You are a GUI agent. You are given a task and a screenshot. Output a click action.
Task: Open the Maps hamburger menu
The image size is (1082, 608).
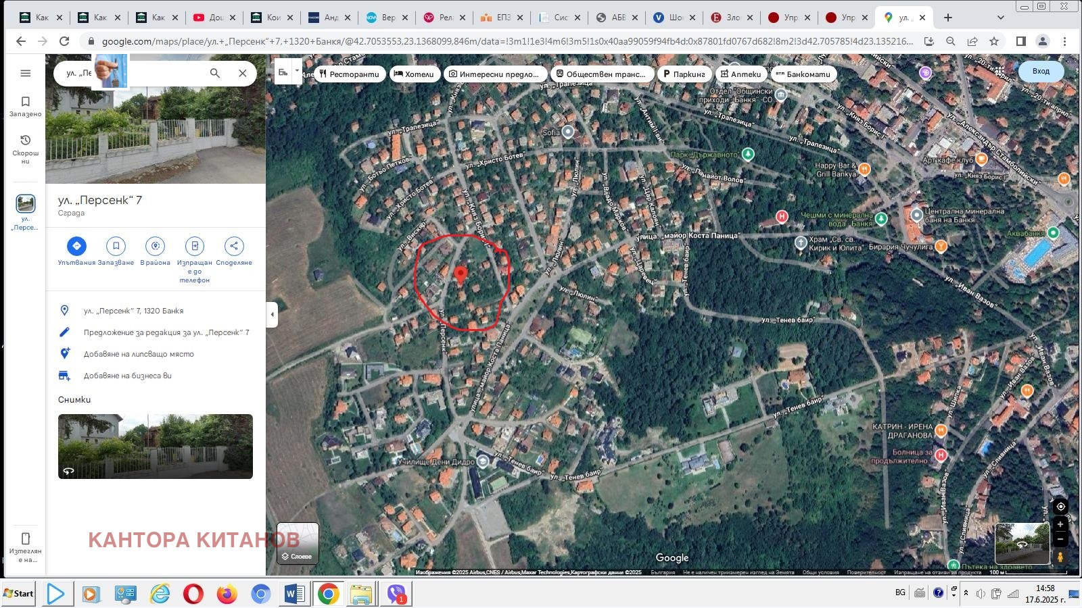pos(26,73)
